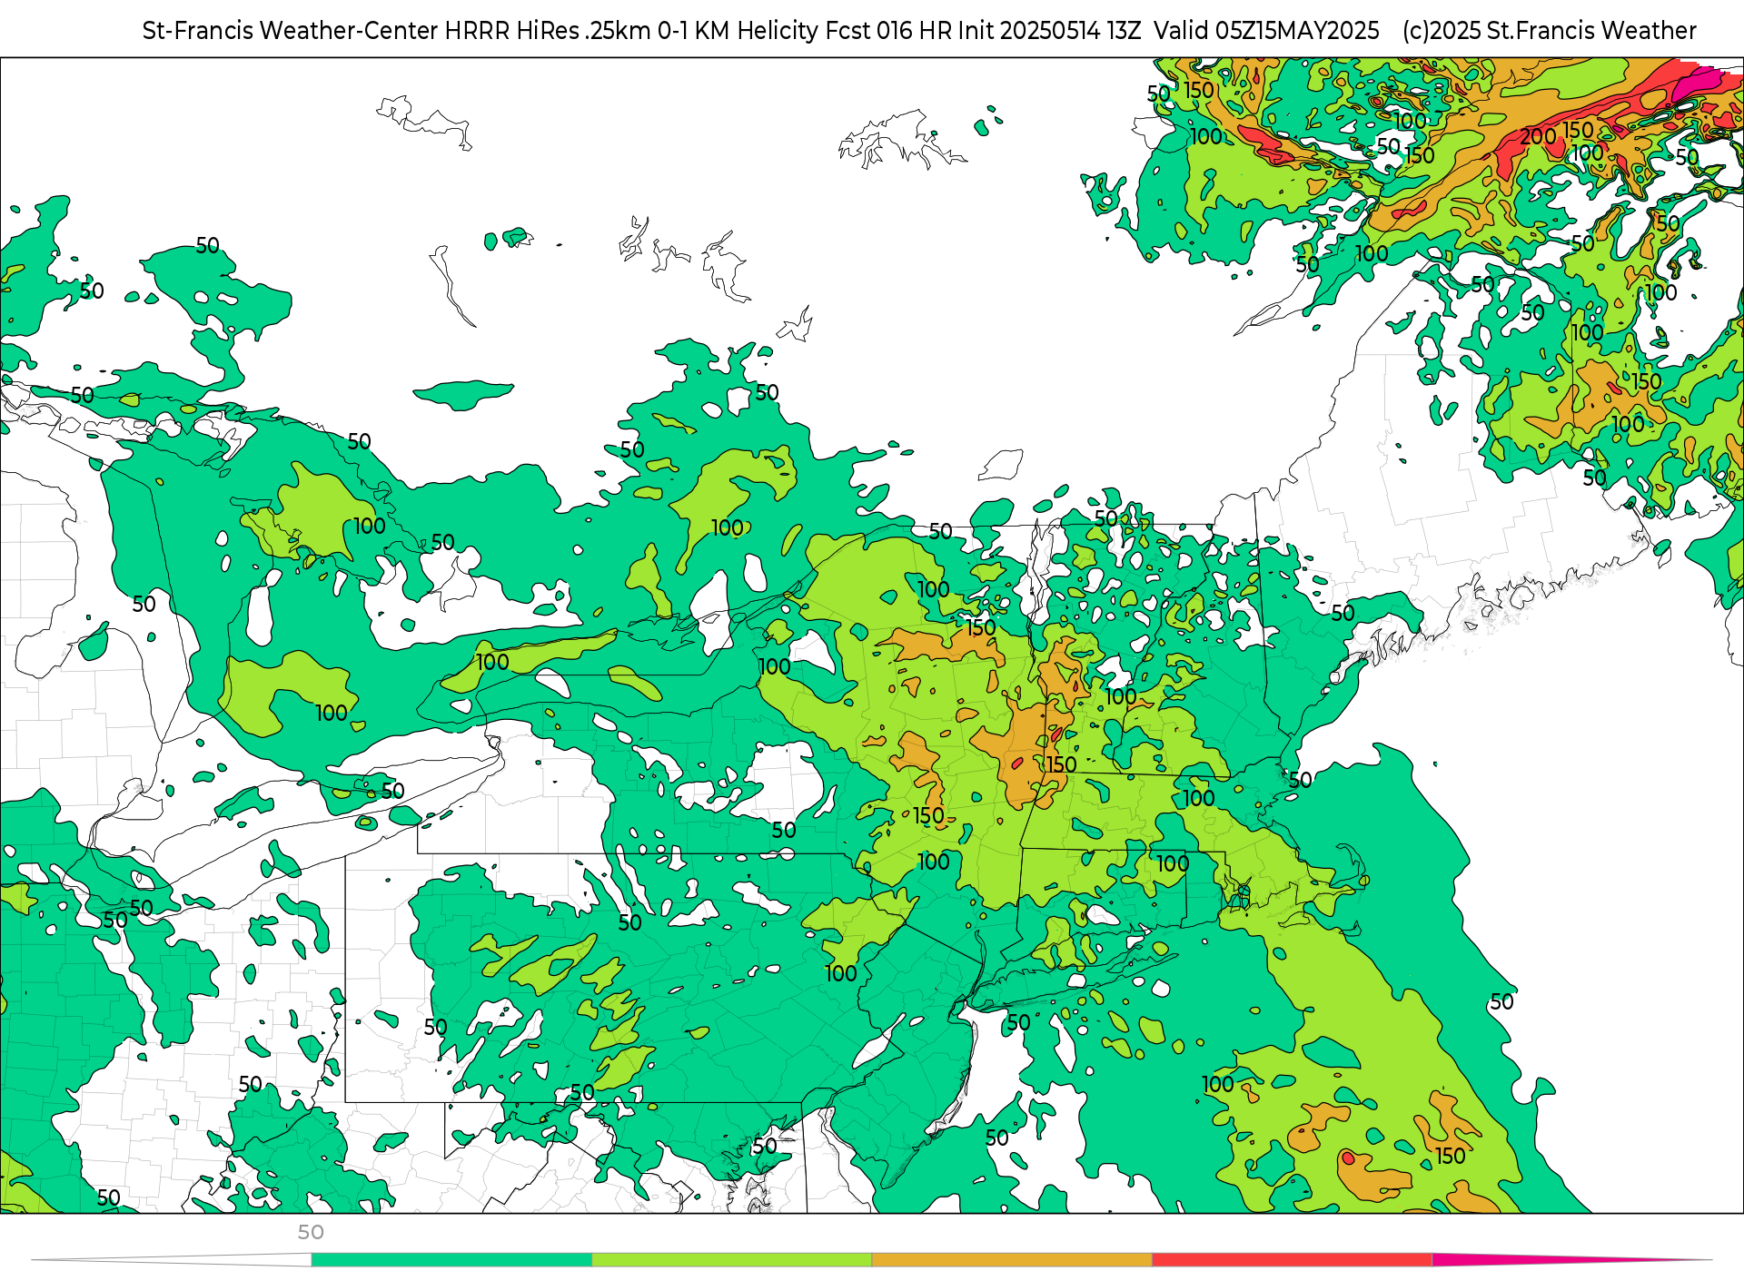Click the red colorbar segment
1744x1271 pixels.
point(1293,1260)
